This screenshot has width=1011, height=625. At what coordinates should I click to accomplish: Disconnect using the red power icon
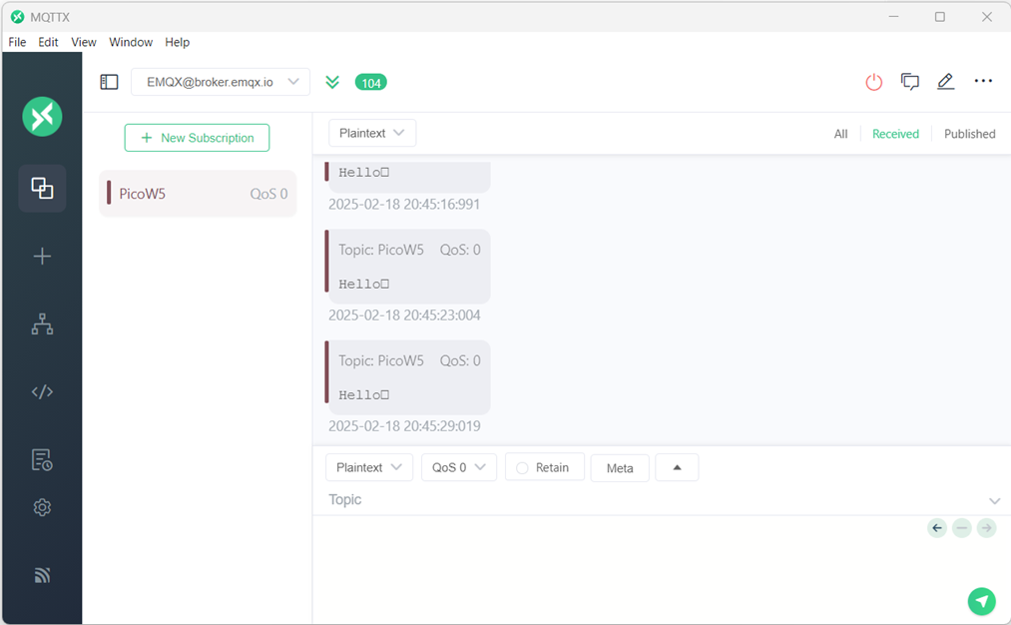click(x=873, y=82)
